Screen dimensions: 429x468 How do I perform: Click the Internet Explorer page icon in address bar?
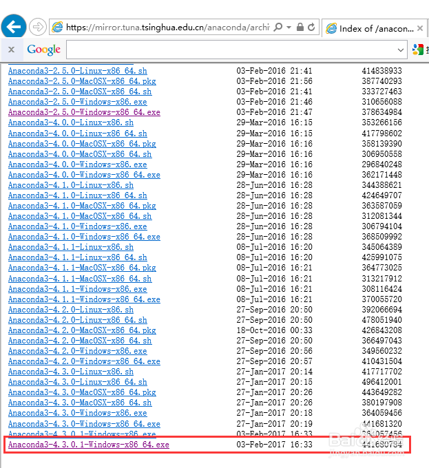57,27
